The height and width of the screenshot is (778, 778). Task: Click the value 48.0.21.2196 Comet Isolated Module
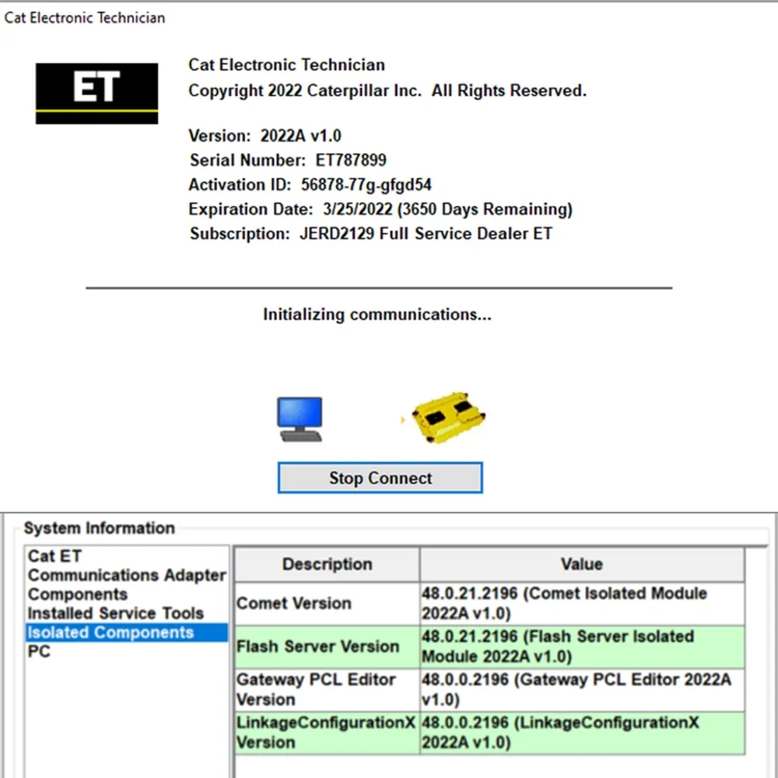point(582,604)
